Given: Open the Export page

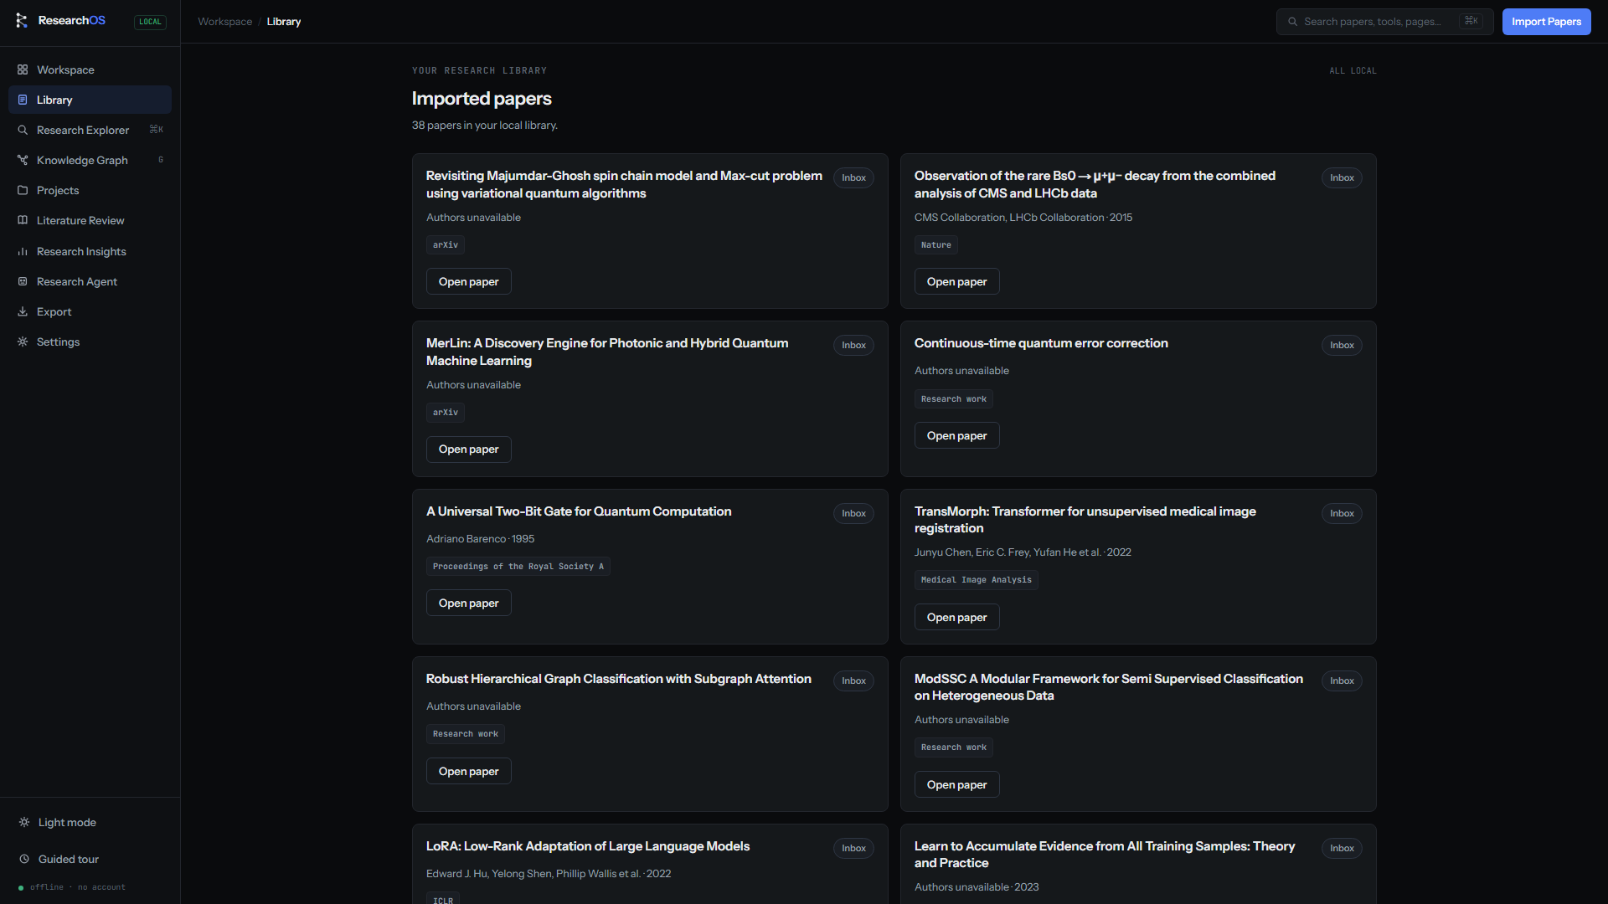Looking at the screenshot, I should [x=90, y=311].
